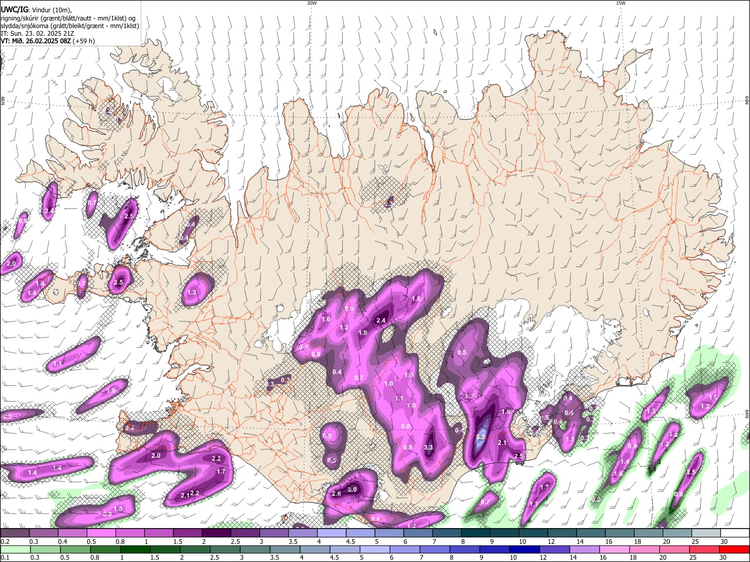Select the light grey snow-scale swatch labeled 25

(706, 533)
